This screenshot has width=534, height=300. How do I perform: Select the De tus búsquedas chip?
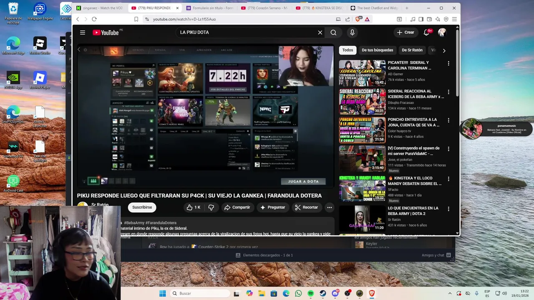377,50
